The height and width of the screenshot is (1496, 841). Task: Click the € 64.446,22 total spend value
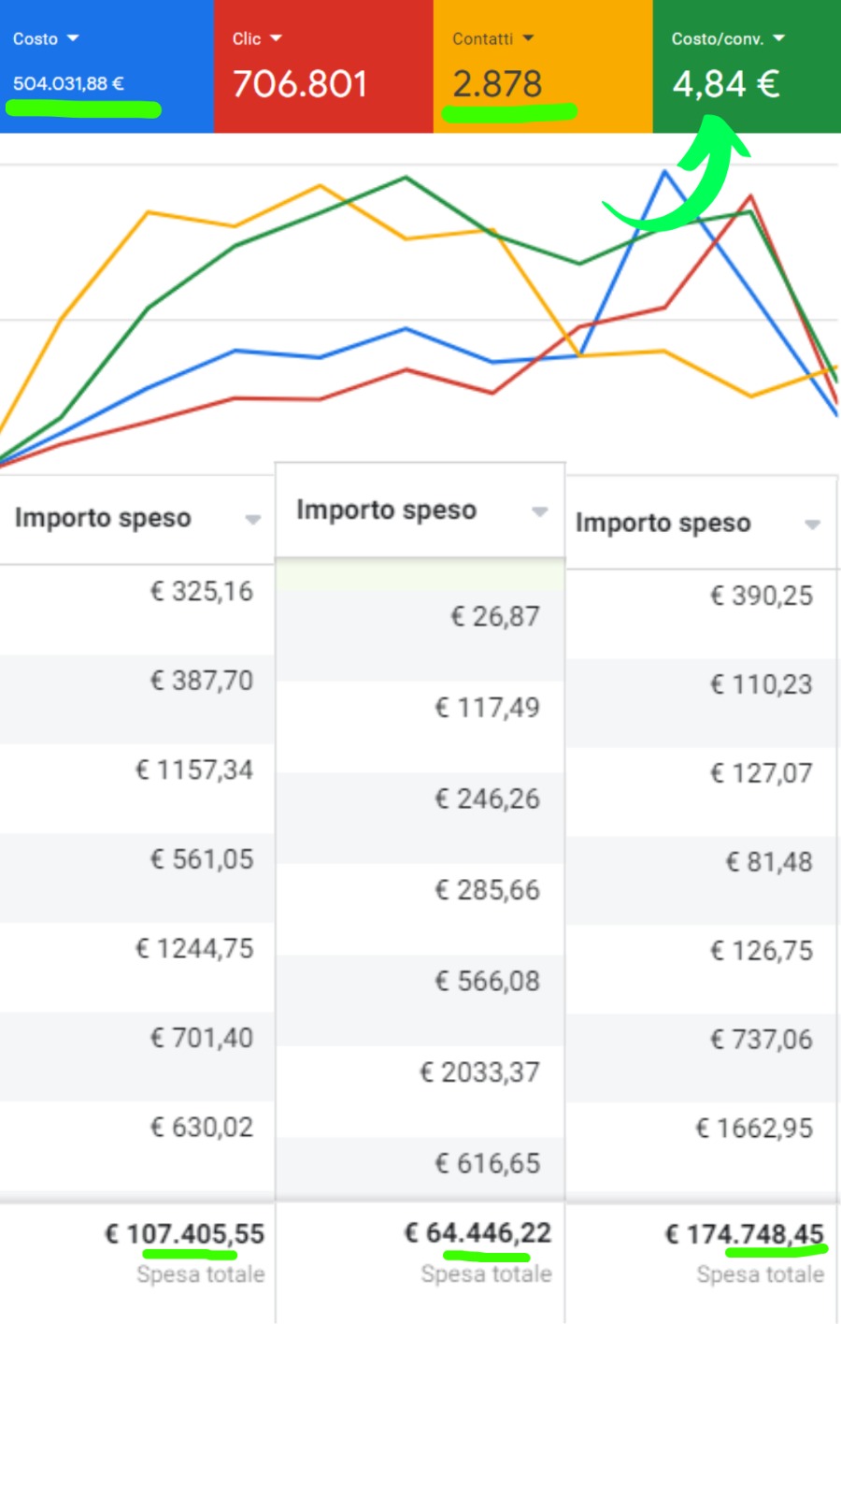click(x=478, y=1233)
